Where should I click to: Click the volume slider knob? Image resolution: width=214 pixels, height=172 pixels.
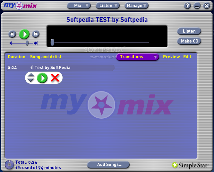(27, 43)
